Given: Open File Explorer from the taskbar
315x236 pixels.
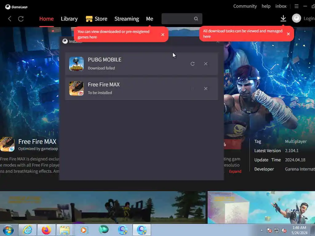Looking at the screenshot, I should point(65,230).
